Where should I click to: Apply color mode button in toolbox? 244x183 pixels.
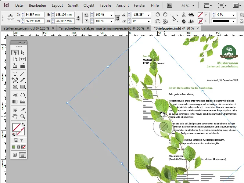(14, 147)
